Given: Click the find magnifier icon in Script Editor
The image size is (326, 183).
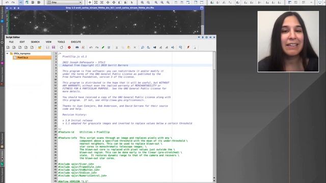Looking at the screenshot, I should point(143,47).
